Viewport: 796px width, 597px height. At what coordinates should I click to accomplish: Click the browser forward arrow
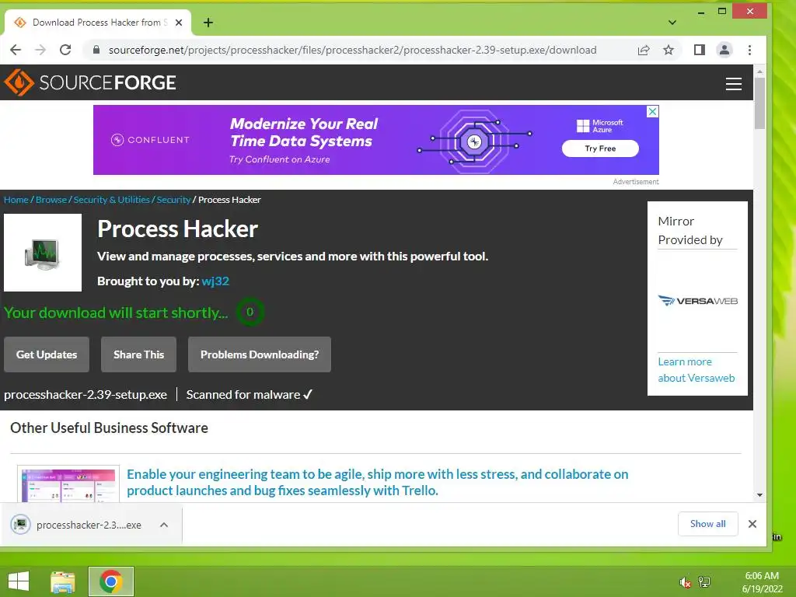click(40, 50)
